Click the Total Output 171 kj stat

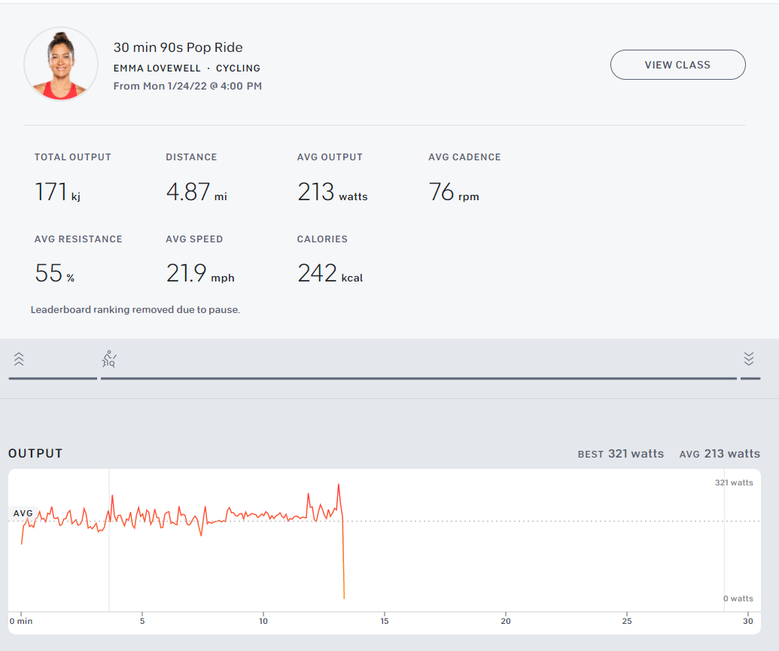click(57, 192)
